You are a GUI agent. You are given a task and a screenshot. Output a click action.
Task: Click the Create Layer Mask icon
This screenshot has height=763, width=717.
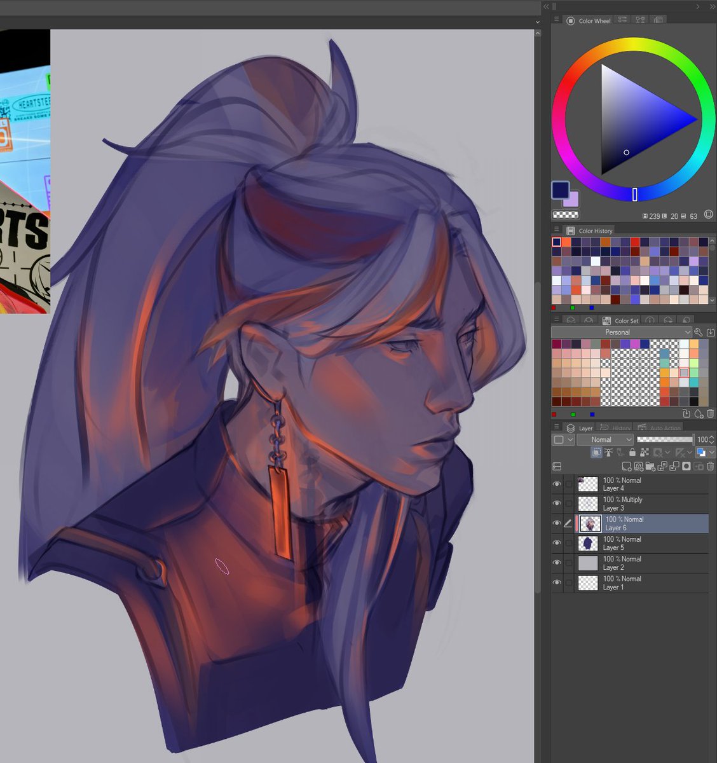(x=686, y=467)
